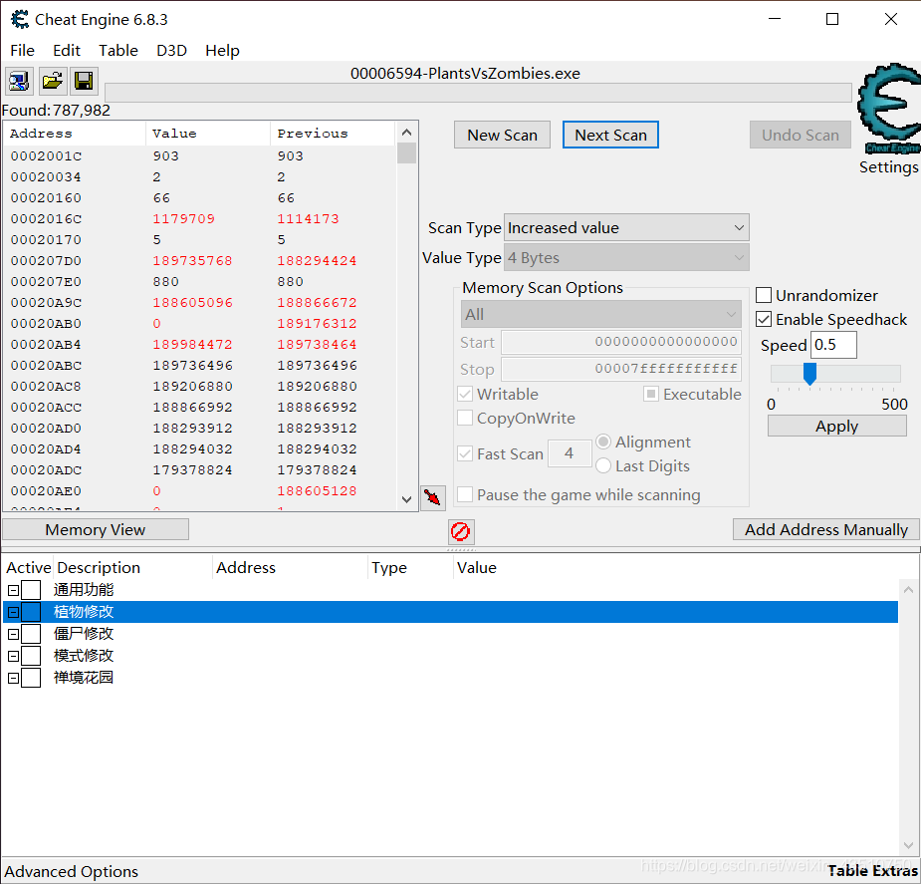
Task: Select the Last Digits radio button
Action: coord(603,466)
